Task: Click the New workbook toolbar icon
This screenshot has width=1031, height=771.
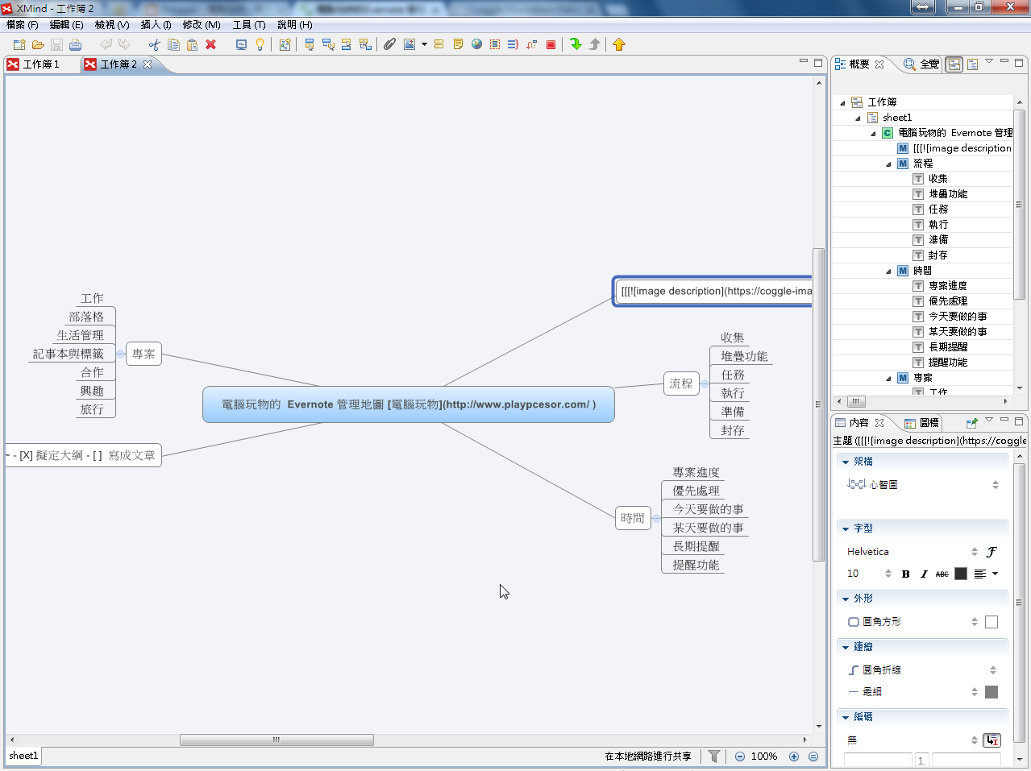Action: pos(19,44)
